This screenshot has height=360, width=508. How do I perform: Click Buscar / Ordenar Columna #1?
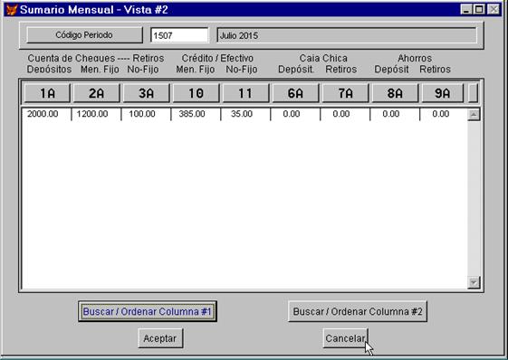[148, 311]
